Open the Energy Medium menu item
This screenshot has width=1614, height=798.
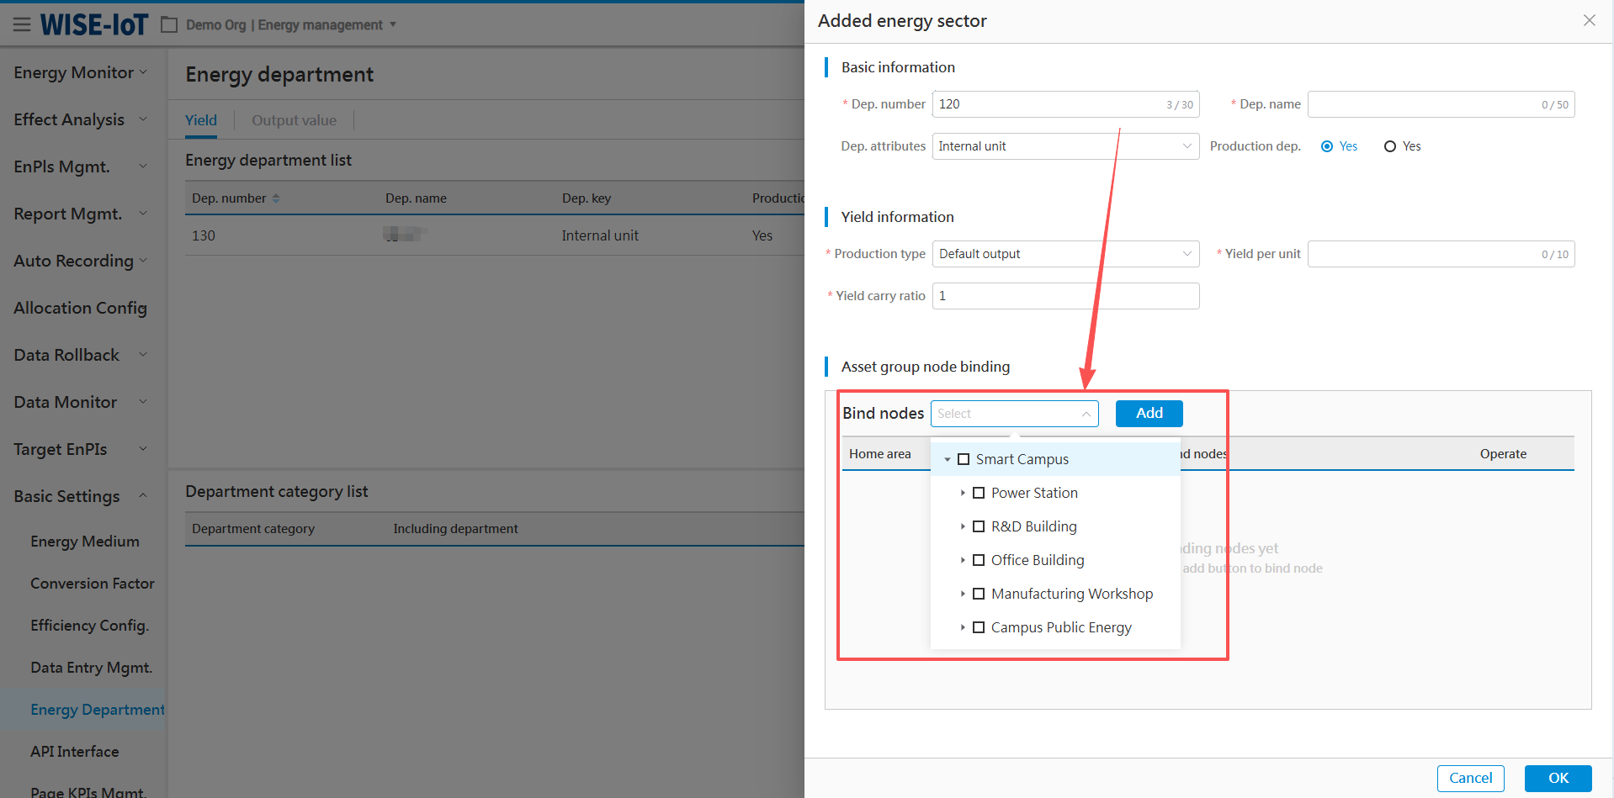tap(85, 542)
